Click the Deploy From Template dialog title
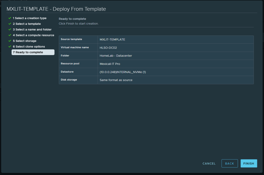264x175 pixels. tap(56, 9)
